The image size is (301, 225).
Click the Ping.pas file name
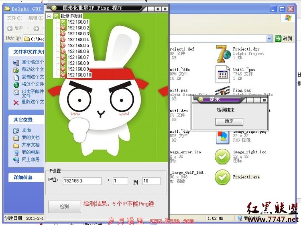pyautogui.click(x=242, y=90)
